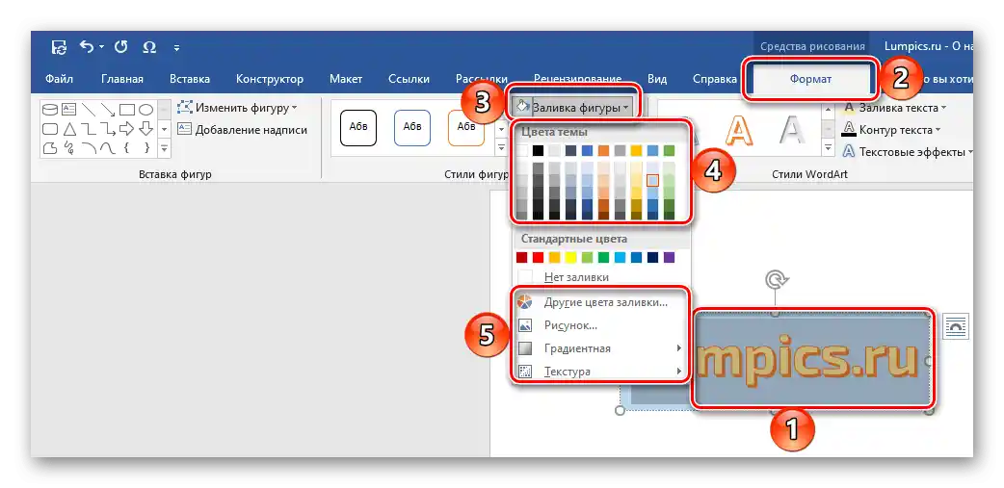This screenshot has width=1004, height=488.
Task: Click the rotation handle above the shape
Action: pos(776,279)
